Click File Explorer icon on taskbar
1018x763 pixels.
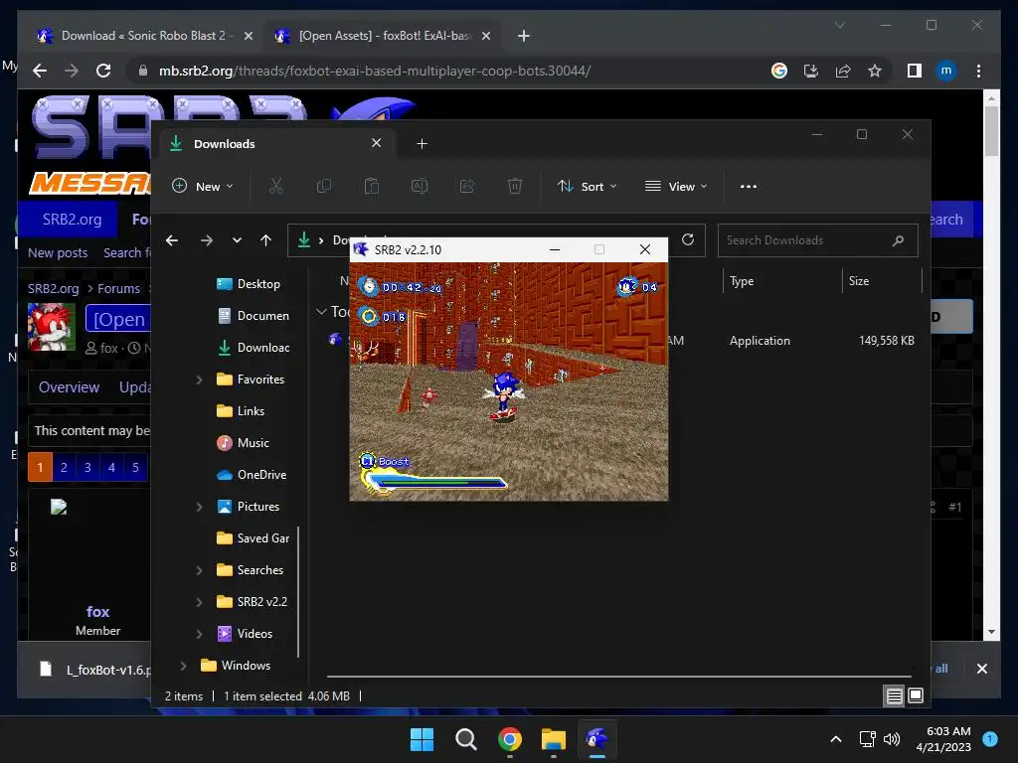(553, 739)
